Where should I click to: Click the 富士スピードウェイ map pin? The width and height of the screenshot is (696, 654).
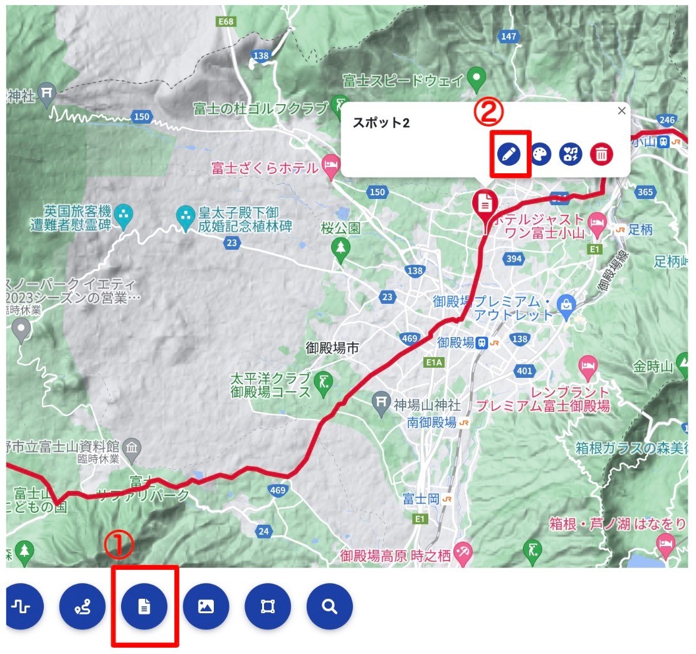point(477,80)
